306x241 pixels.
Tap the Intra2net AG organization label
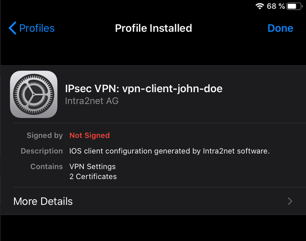[92, 101]
